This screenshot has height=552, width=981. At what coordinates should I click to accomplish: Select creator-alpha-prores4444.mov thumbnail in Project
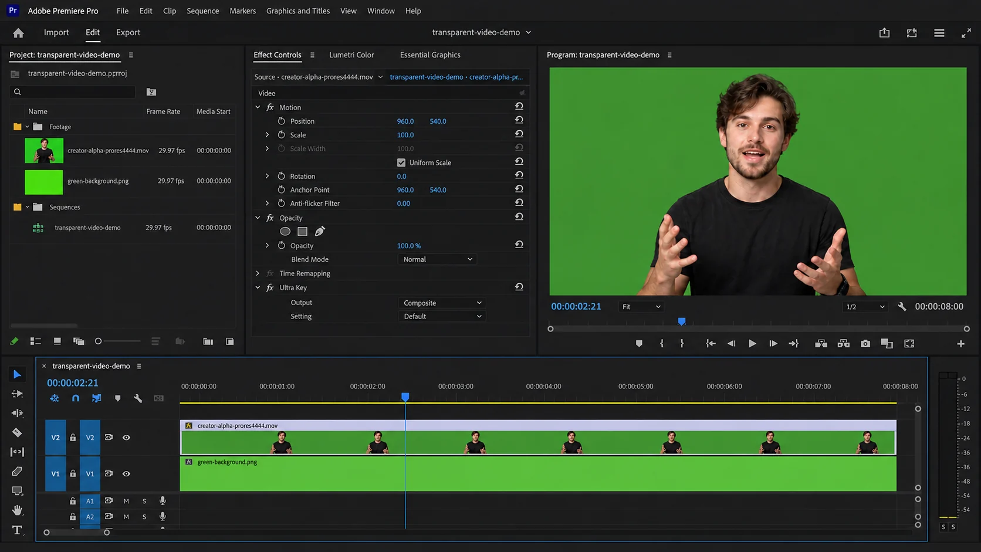(44, 151)
